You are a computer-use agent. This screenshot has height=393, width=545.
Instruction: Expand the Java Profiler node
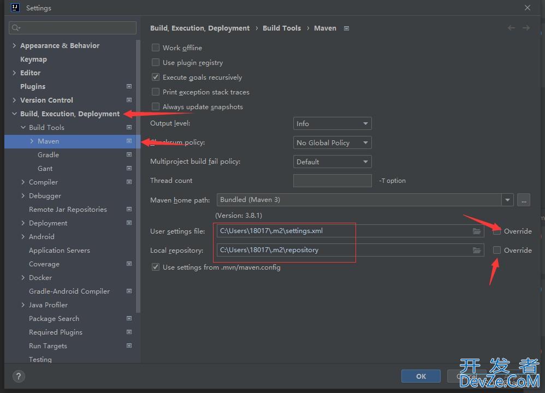pos(23,305)
